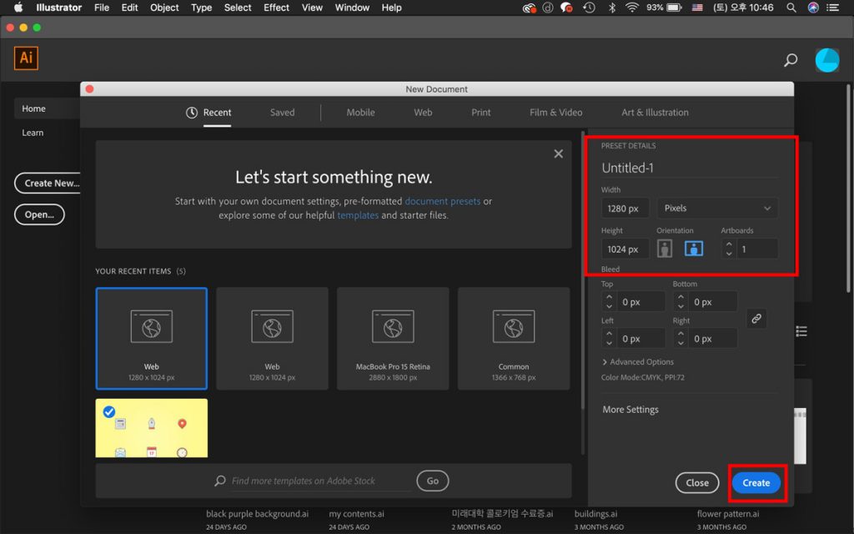Open the Apple menu

pyautogui.click(x=18, y=8)
